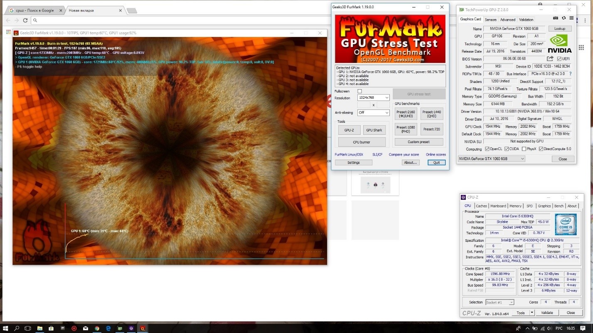The image size is (593, 333).
Task: Click FurMark GPU Shark button
Action: (374, 130)
